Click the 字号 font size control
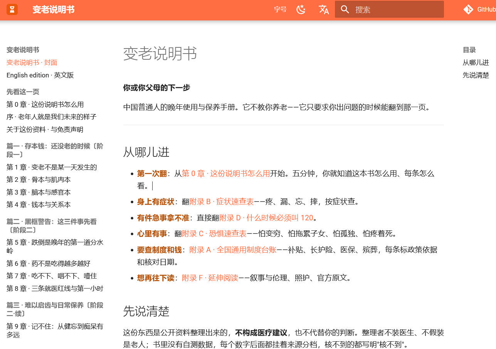Image resolution: width=496 pixels, height=349 pixels. (280, 10)
